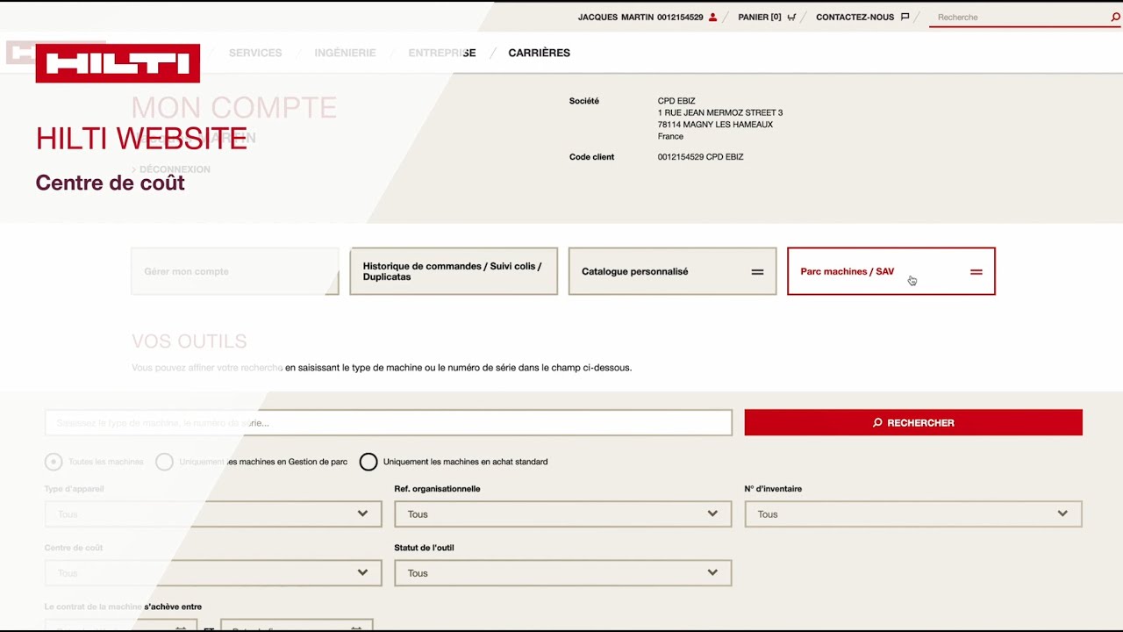This screenshot has width=1123, height=632.
Task: Click the user account icon beside Jacques Martin
Action: 712,17
